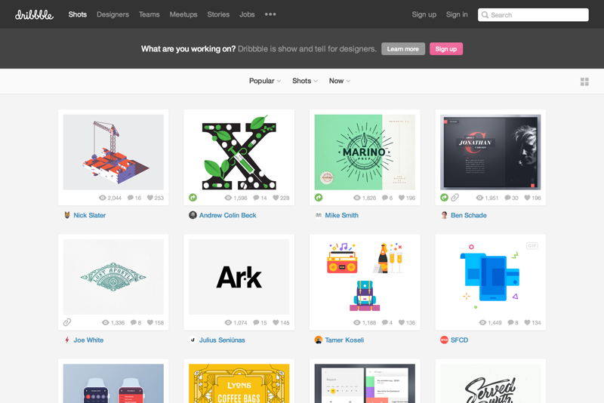Click the heart icon on the Ark shot
This screenshot has height=403, width=604.
[x=276, y=322]
